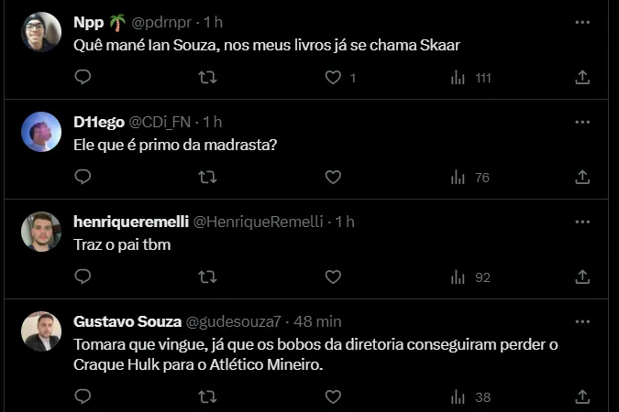This screenshot has height=412, width=619.
Task: Reply to henriqueremelli's tweet
Action: coord(83,276)
